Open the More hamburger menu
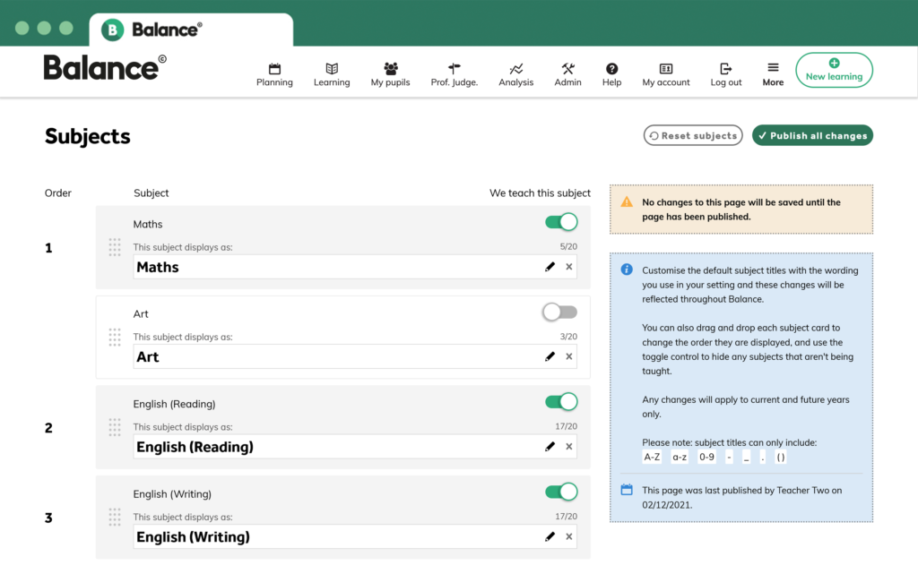This screenshot has height=565, width=918. click(773, 73)
